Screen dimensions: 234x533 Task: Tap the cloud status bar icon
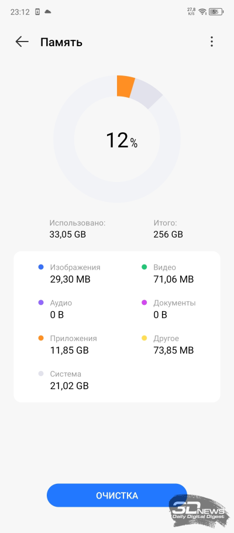point(48,12)
